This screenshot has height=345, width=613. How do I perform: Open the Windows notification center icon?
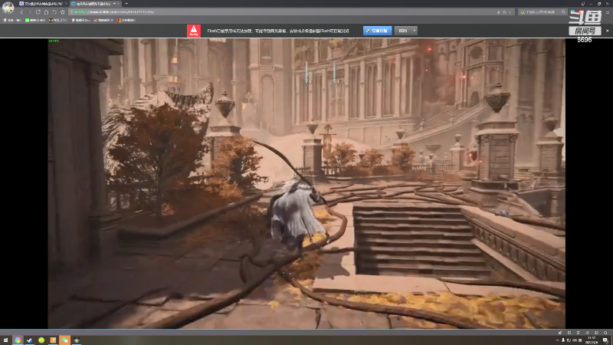click(x=605, y=340)
